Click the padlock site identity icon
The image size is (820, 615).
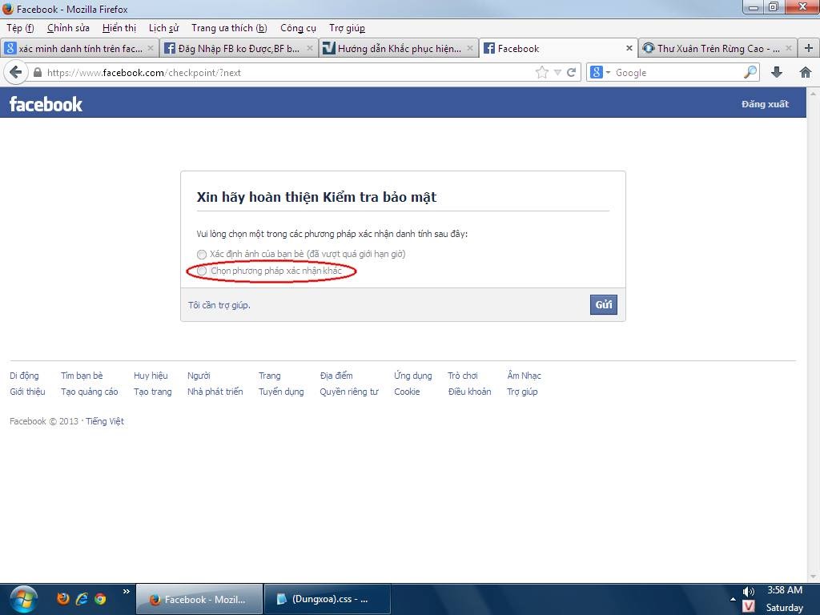click(x=37, y=73)
